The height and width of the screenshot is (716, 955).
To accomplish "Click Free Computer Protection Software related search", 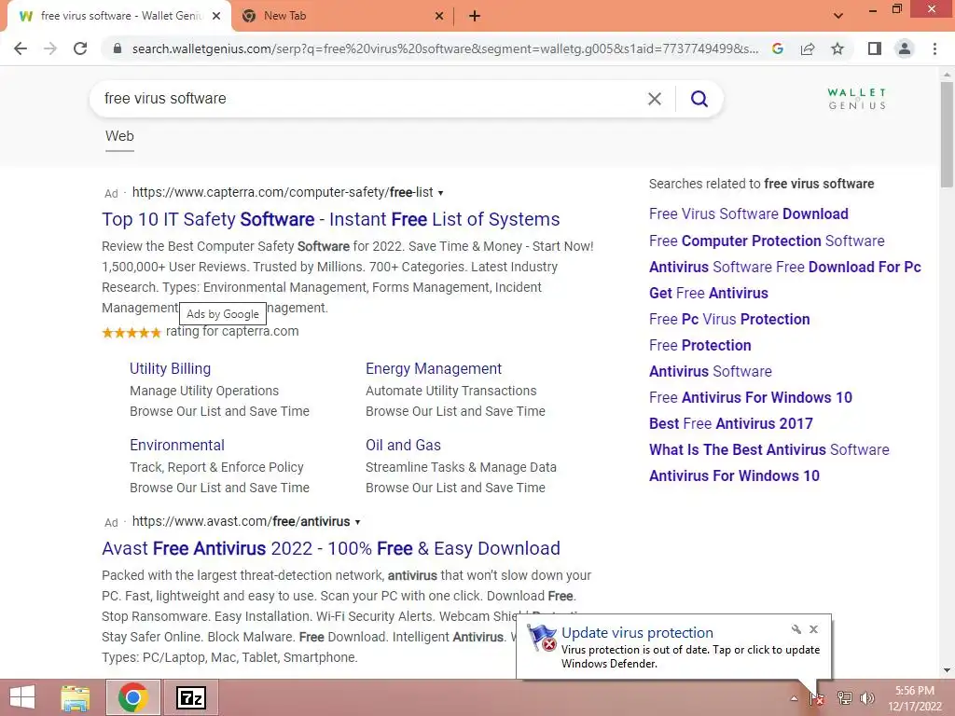I will [x=767, y=241].
